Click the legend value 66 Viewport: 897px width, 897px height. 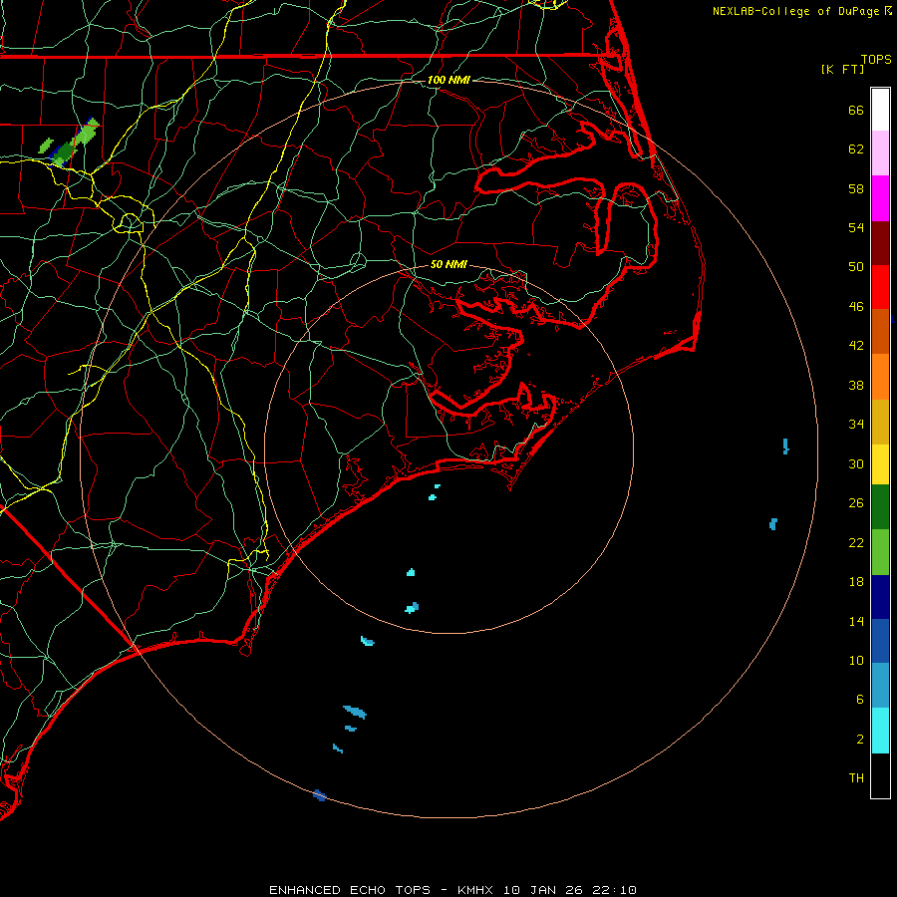pyautogui.click(x=856, y=110)
